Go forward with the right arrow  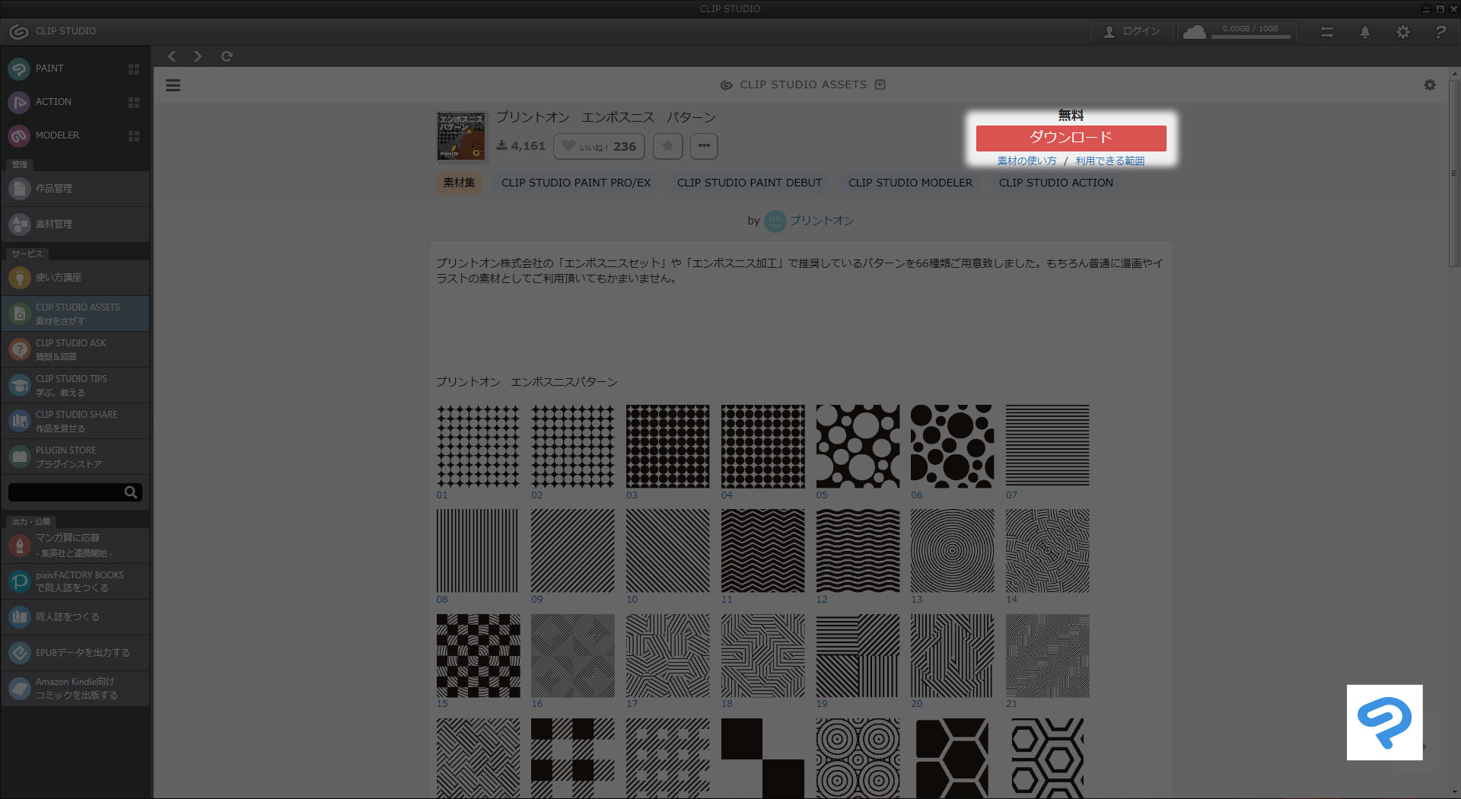(x=198, y=56)
